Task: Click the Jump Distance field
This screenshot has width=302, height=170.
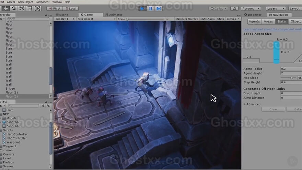Action: pyautogui.click(x=291, y=98)
